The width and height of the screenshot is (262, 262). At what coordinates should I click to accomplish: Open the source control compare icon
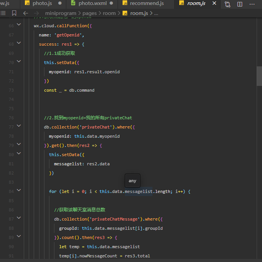coord(228,4)
